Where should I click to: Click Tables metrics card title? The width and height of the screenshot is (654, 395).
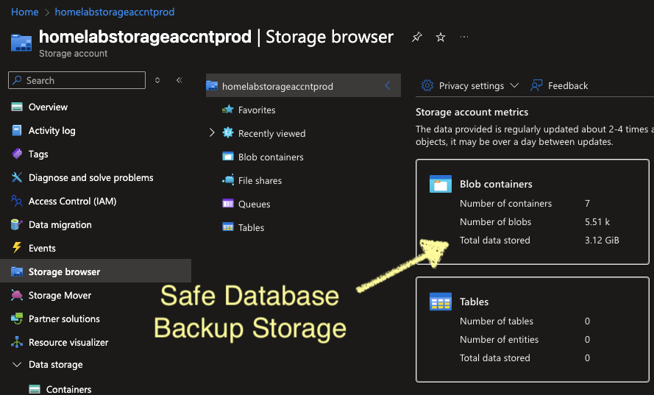(474, 302)
